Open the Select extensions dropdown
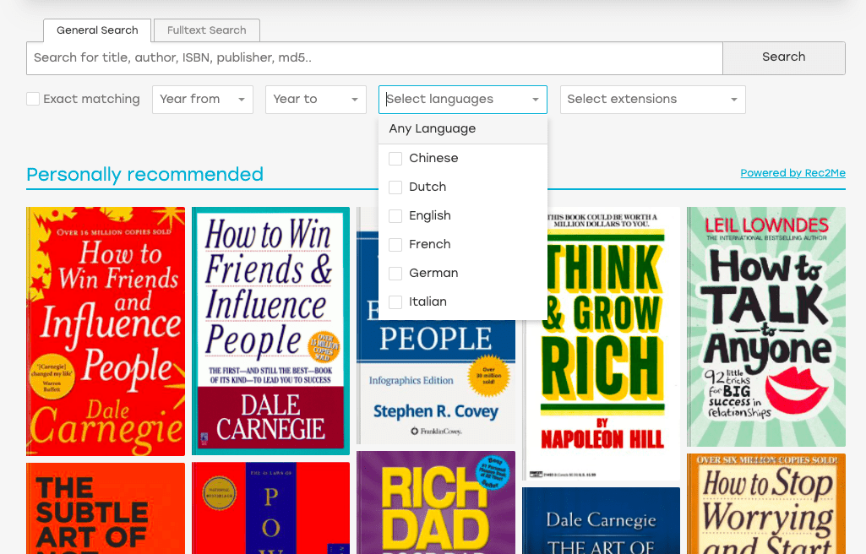The width and height of the screenshot is (866, 554). tap(652, 100)
